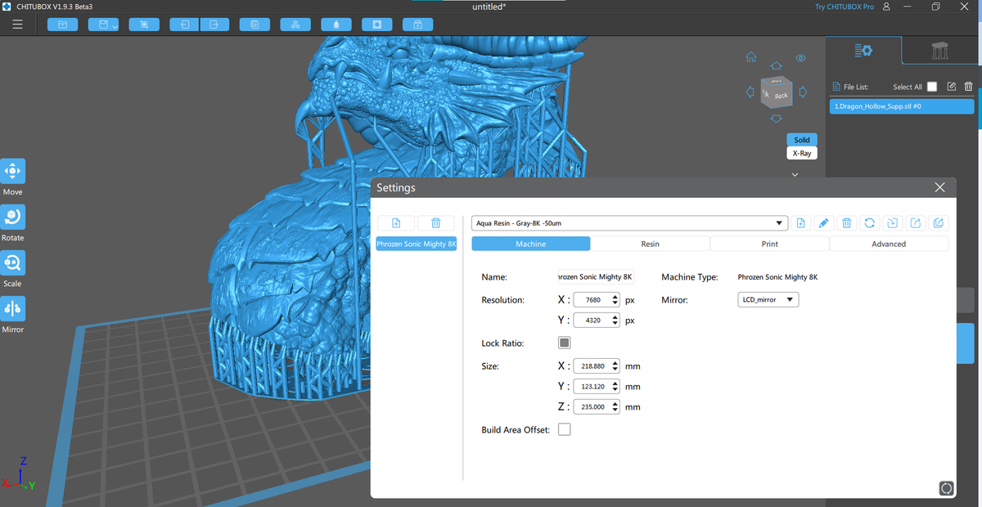
Task: Click the Save project toolbar icon
Action: point(104,25)
